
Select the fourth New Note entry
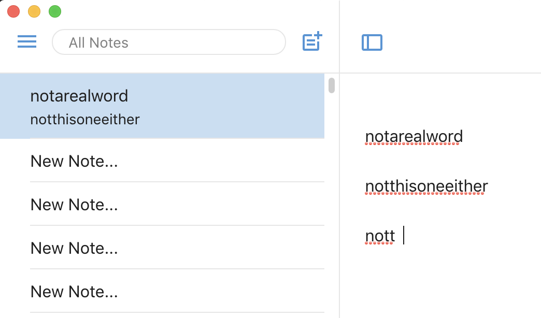[74, 292]
